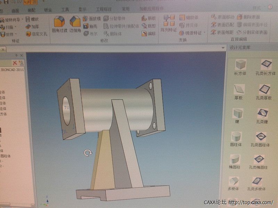Close the left tree panel with red X
This screenshot has height=208, width=278.
pyautogui.click(x=15, y=63)
